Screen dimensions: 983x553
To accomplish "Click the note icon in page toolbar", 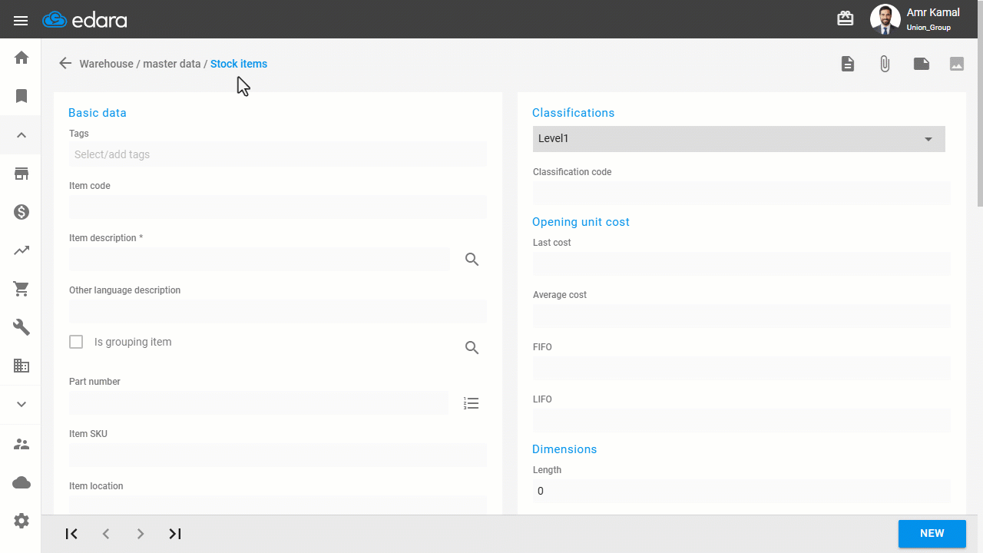I will click(922, 64).
